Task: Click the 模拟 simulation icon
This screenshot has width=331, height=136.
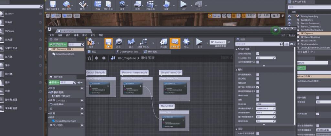Action: tap(186, 42)
